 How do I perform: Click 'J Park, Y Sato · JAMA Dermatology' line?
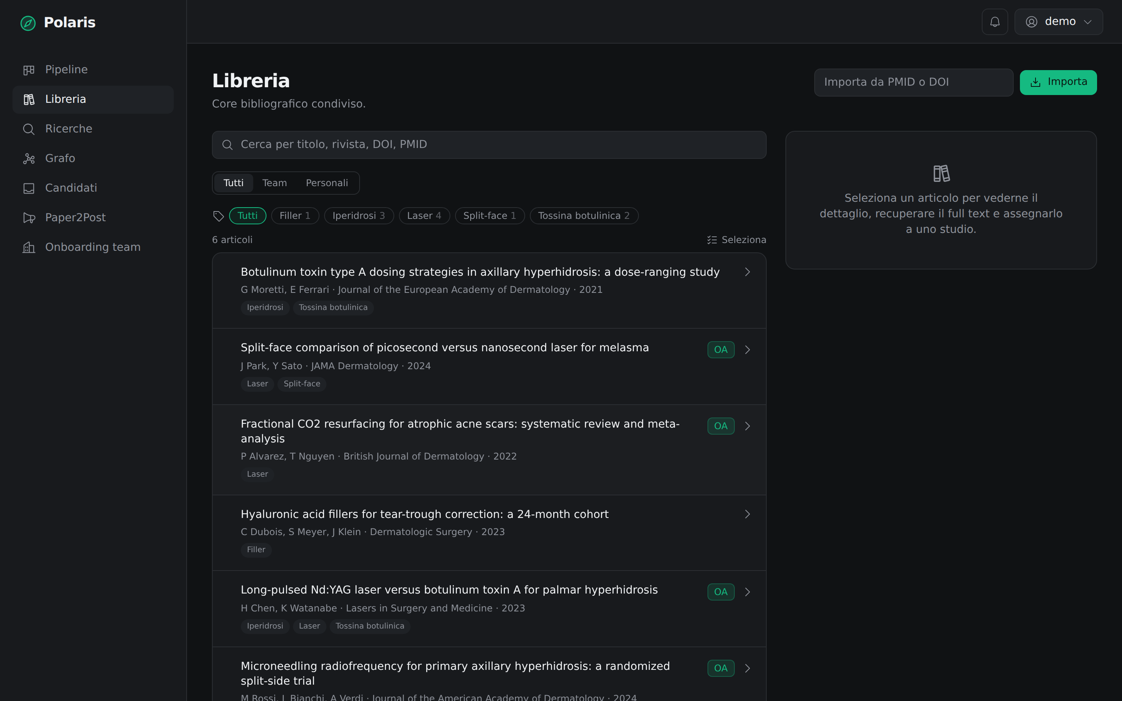[x=336, y=366]
